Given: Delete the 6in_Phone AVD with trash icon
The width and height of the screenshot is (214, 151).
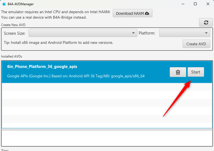Looking at the screenshot, I should [178, 72].
